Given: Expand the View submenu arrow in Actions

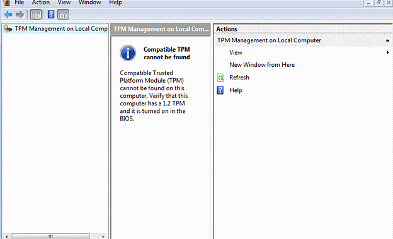Looking at the screenshot, I should [387, 52].
